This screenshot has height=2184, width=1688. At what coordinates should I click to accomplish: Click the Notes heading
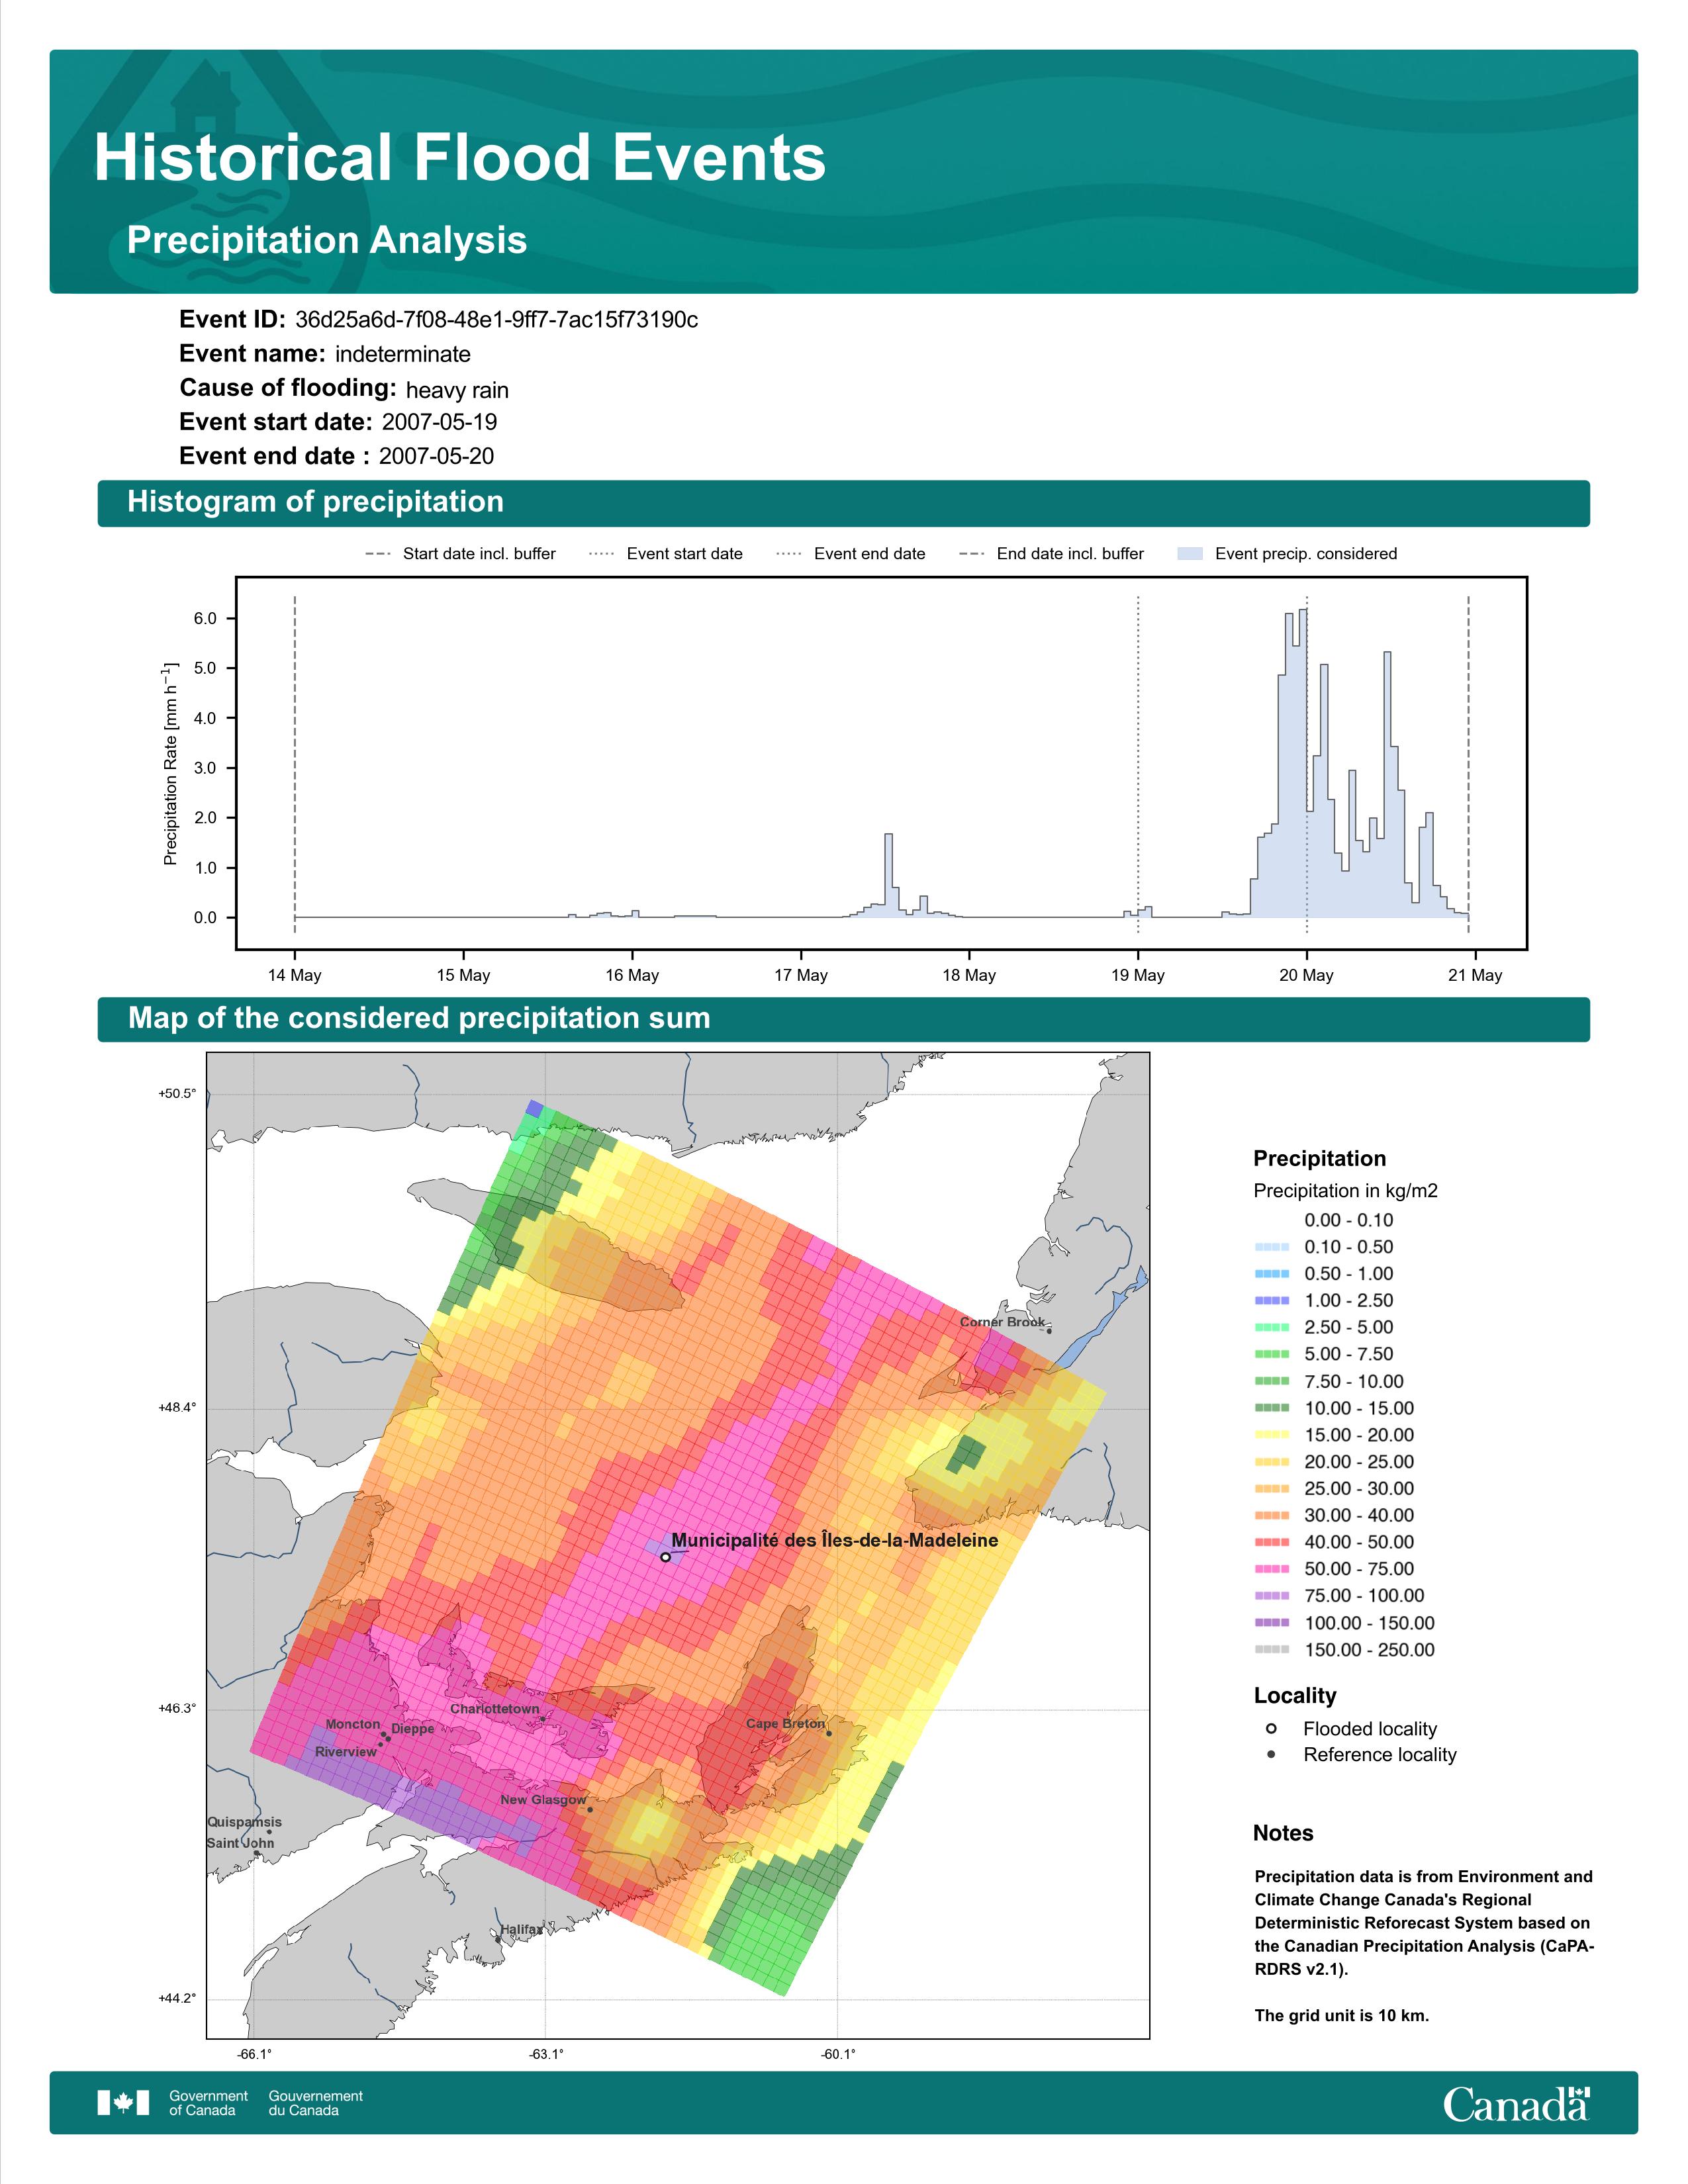coord(1283,1833)
